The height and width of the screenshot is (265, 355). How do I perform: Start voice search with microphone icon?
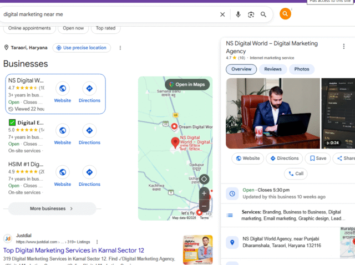(x=238, y=14)
